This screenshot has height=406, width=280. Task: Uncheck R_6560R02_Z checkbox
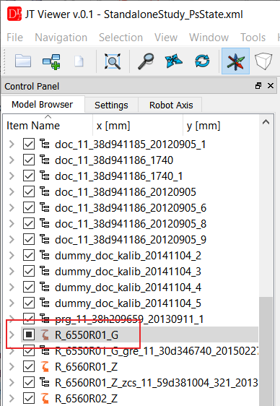(29, 398)
